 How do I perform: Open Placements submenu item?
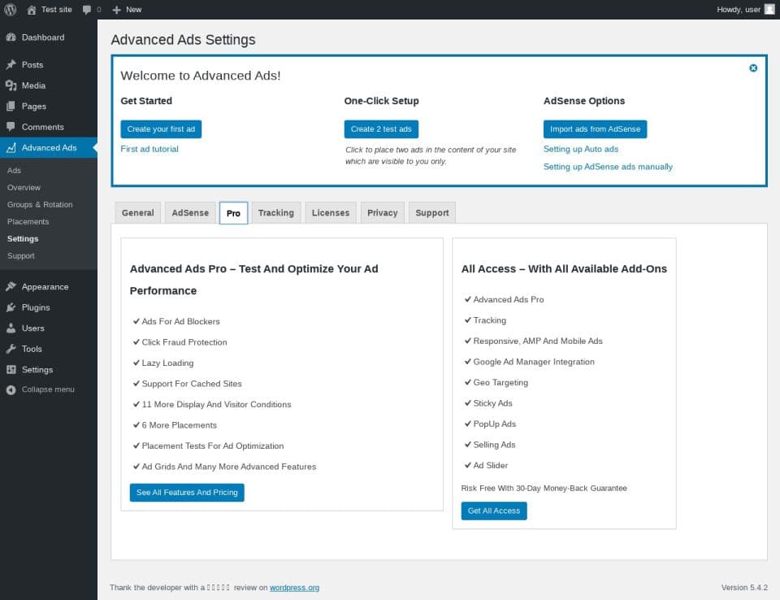(28, 222)
